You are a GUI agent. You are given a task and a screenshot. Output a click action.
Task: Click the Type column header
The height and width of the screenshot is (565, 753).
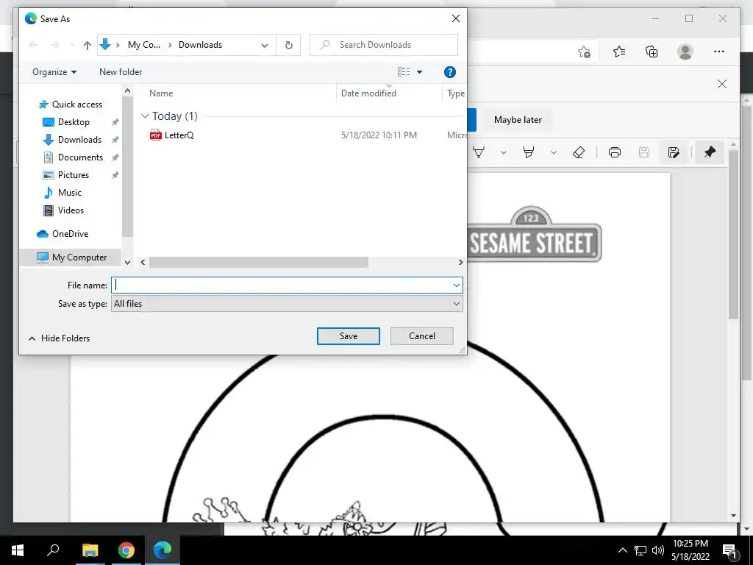pyautogui.click(x=455, y=93)
